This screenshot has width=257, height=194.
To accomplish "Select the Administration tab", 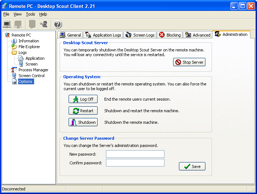I will 231,34.
